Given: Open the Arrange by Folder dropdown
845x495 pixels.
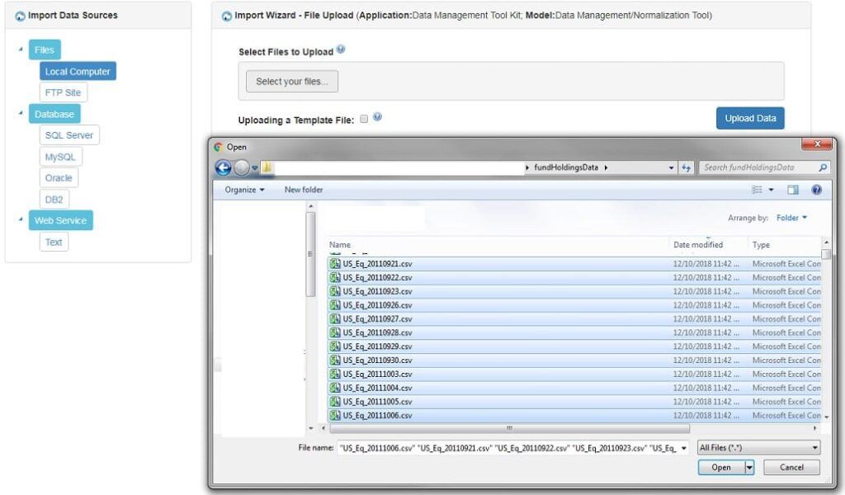Looking at the screenshot, I should point(791,218).
